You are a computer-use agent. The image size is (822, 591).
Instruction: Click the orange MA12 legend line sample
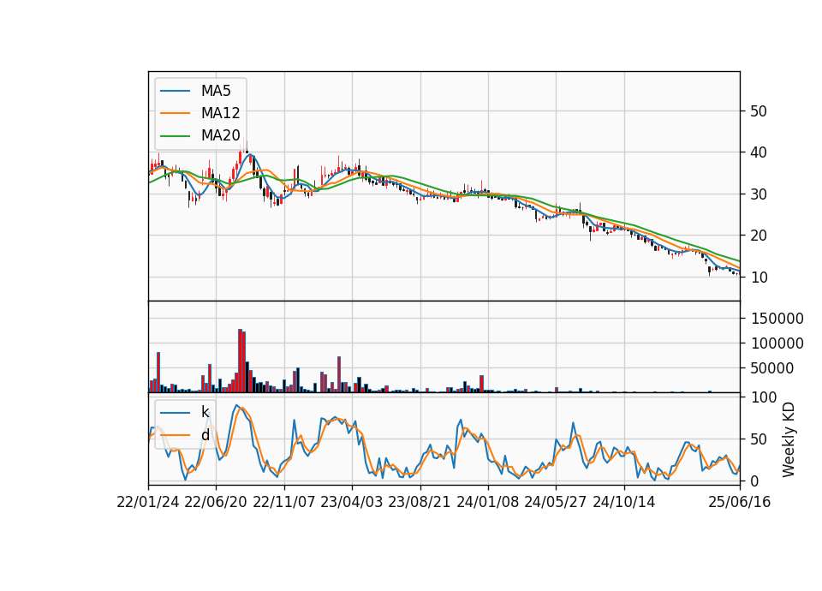(x=175, y=113)
